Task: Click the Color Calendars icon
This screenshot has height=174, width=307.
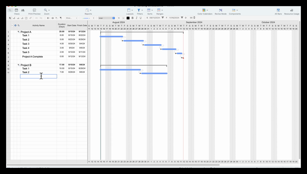Action: tap(204, 10)
